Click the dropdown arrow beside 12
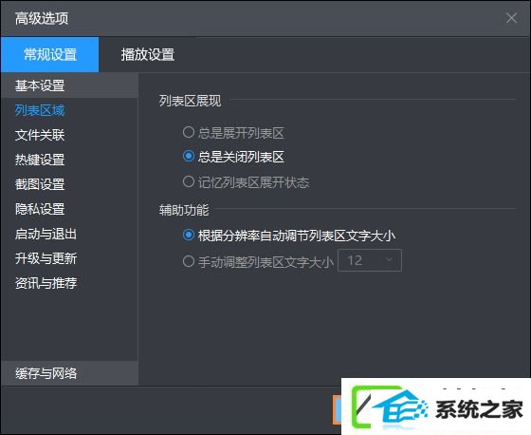 coord(390,260)
